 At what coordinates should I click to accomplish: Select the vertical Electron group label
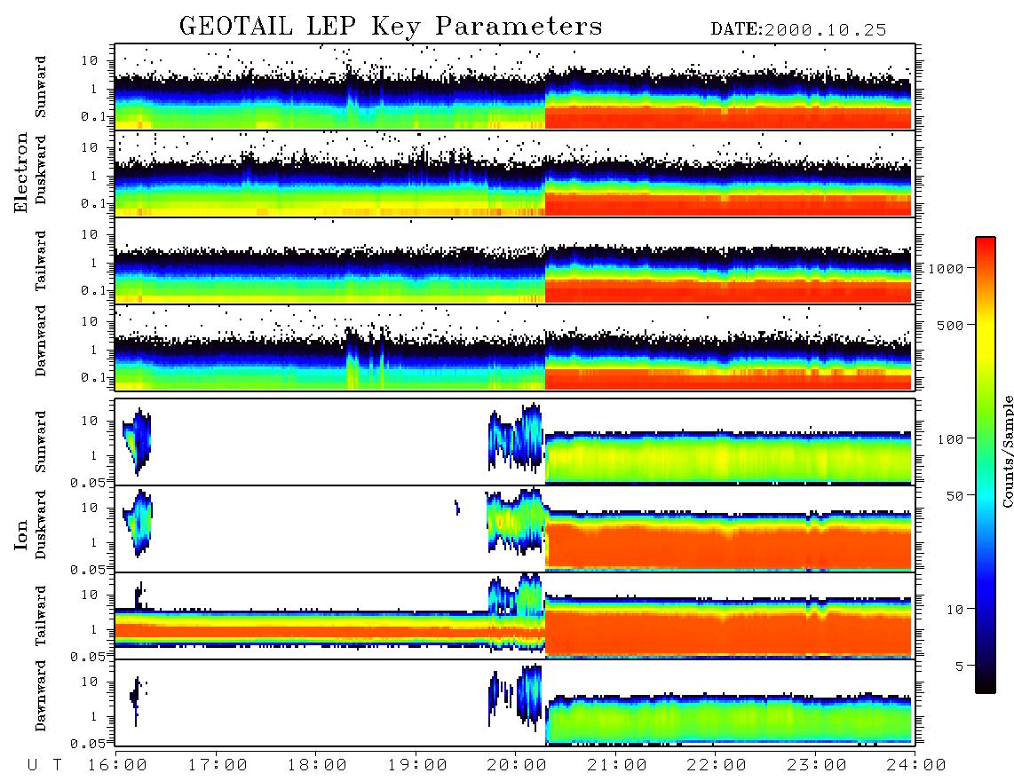[x=21, y=173]
